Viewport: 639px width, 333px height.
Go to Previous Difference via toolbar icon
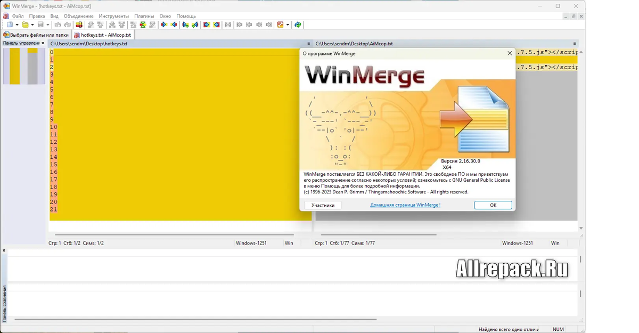tap(100, 25)
